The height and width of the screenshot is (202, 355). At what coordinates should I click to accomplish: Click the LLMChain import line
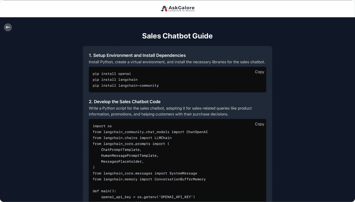132,138
